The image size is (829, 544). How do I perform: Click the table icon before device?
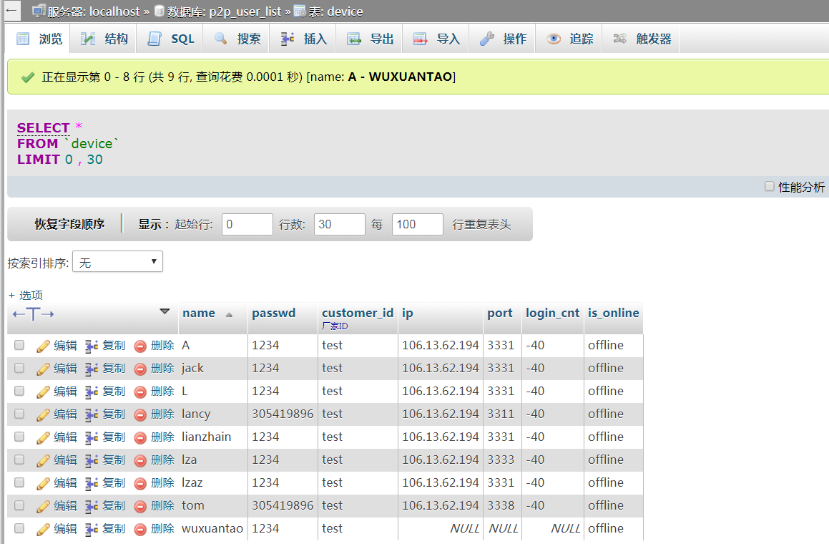pos(300,11)
